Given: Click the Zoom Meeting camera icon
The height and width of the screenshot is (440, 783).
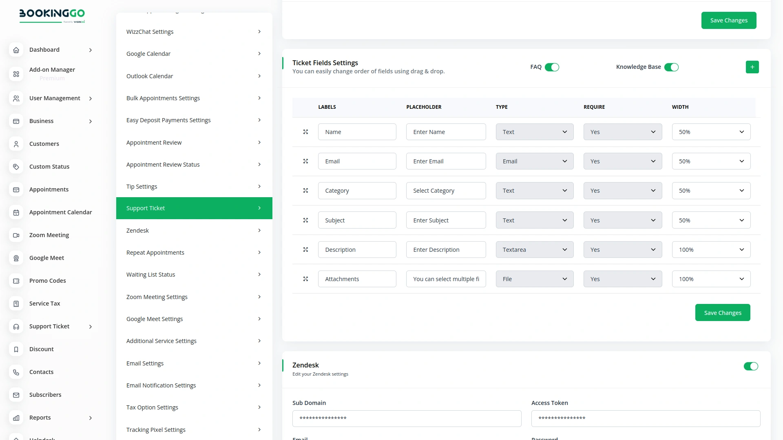Looking at the screenshot, I should pyautogui.click(x=16, y=235).
